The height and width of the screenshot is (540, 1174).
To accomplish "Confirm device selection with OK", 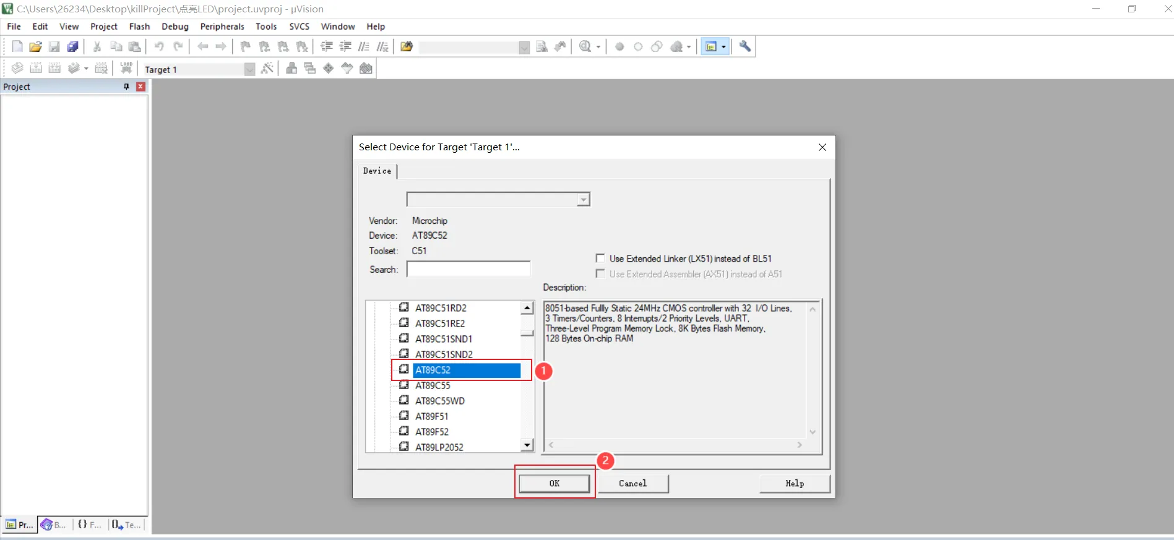I will (554, 483).
